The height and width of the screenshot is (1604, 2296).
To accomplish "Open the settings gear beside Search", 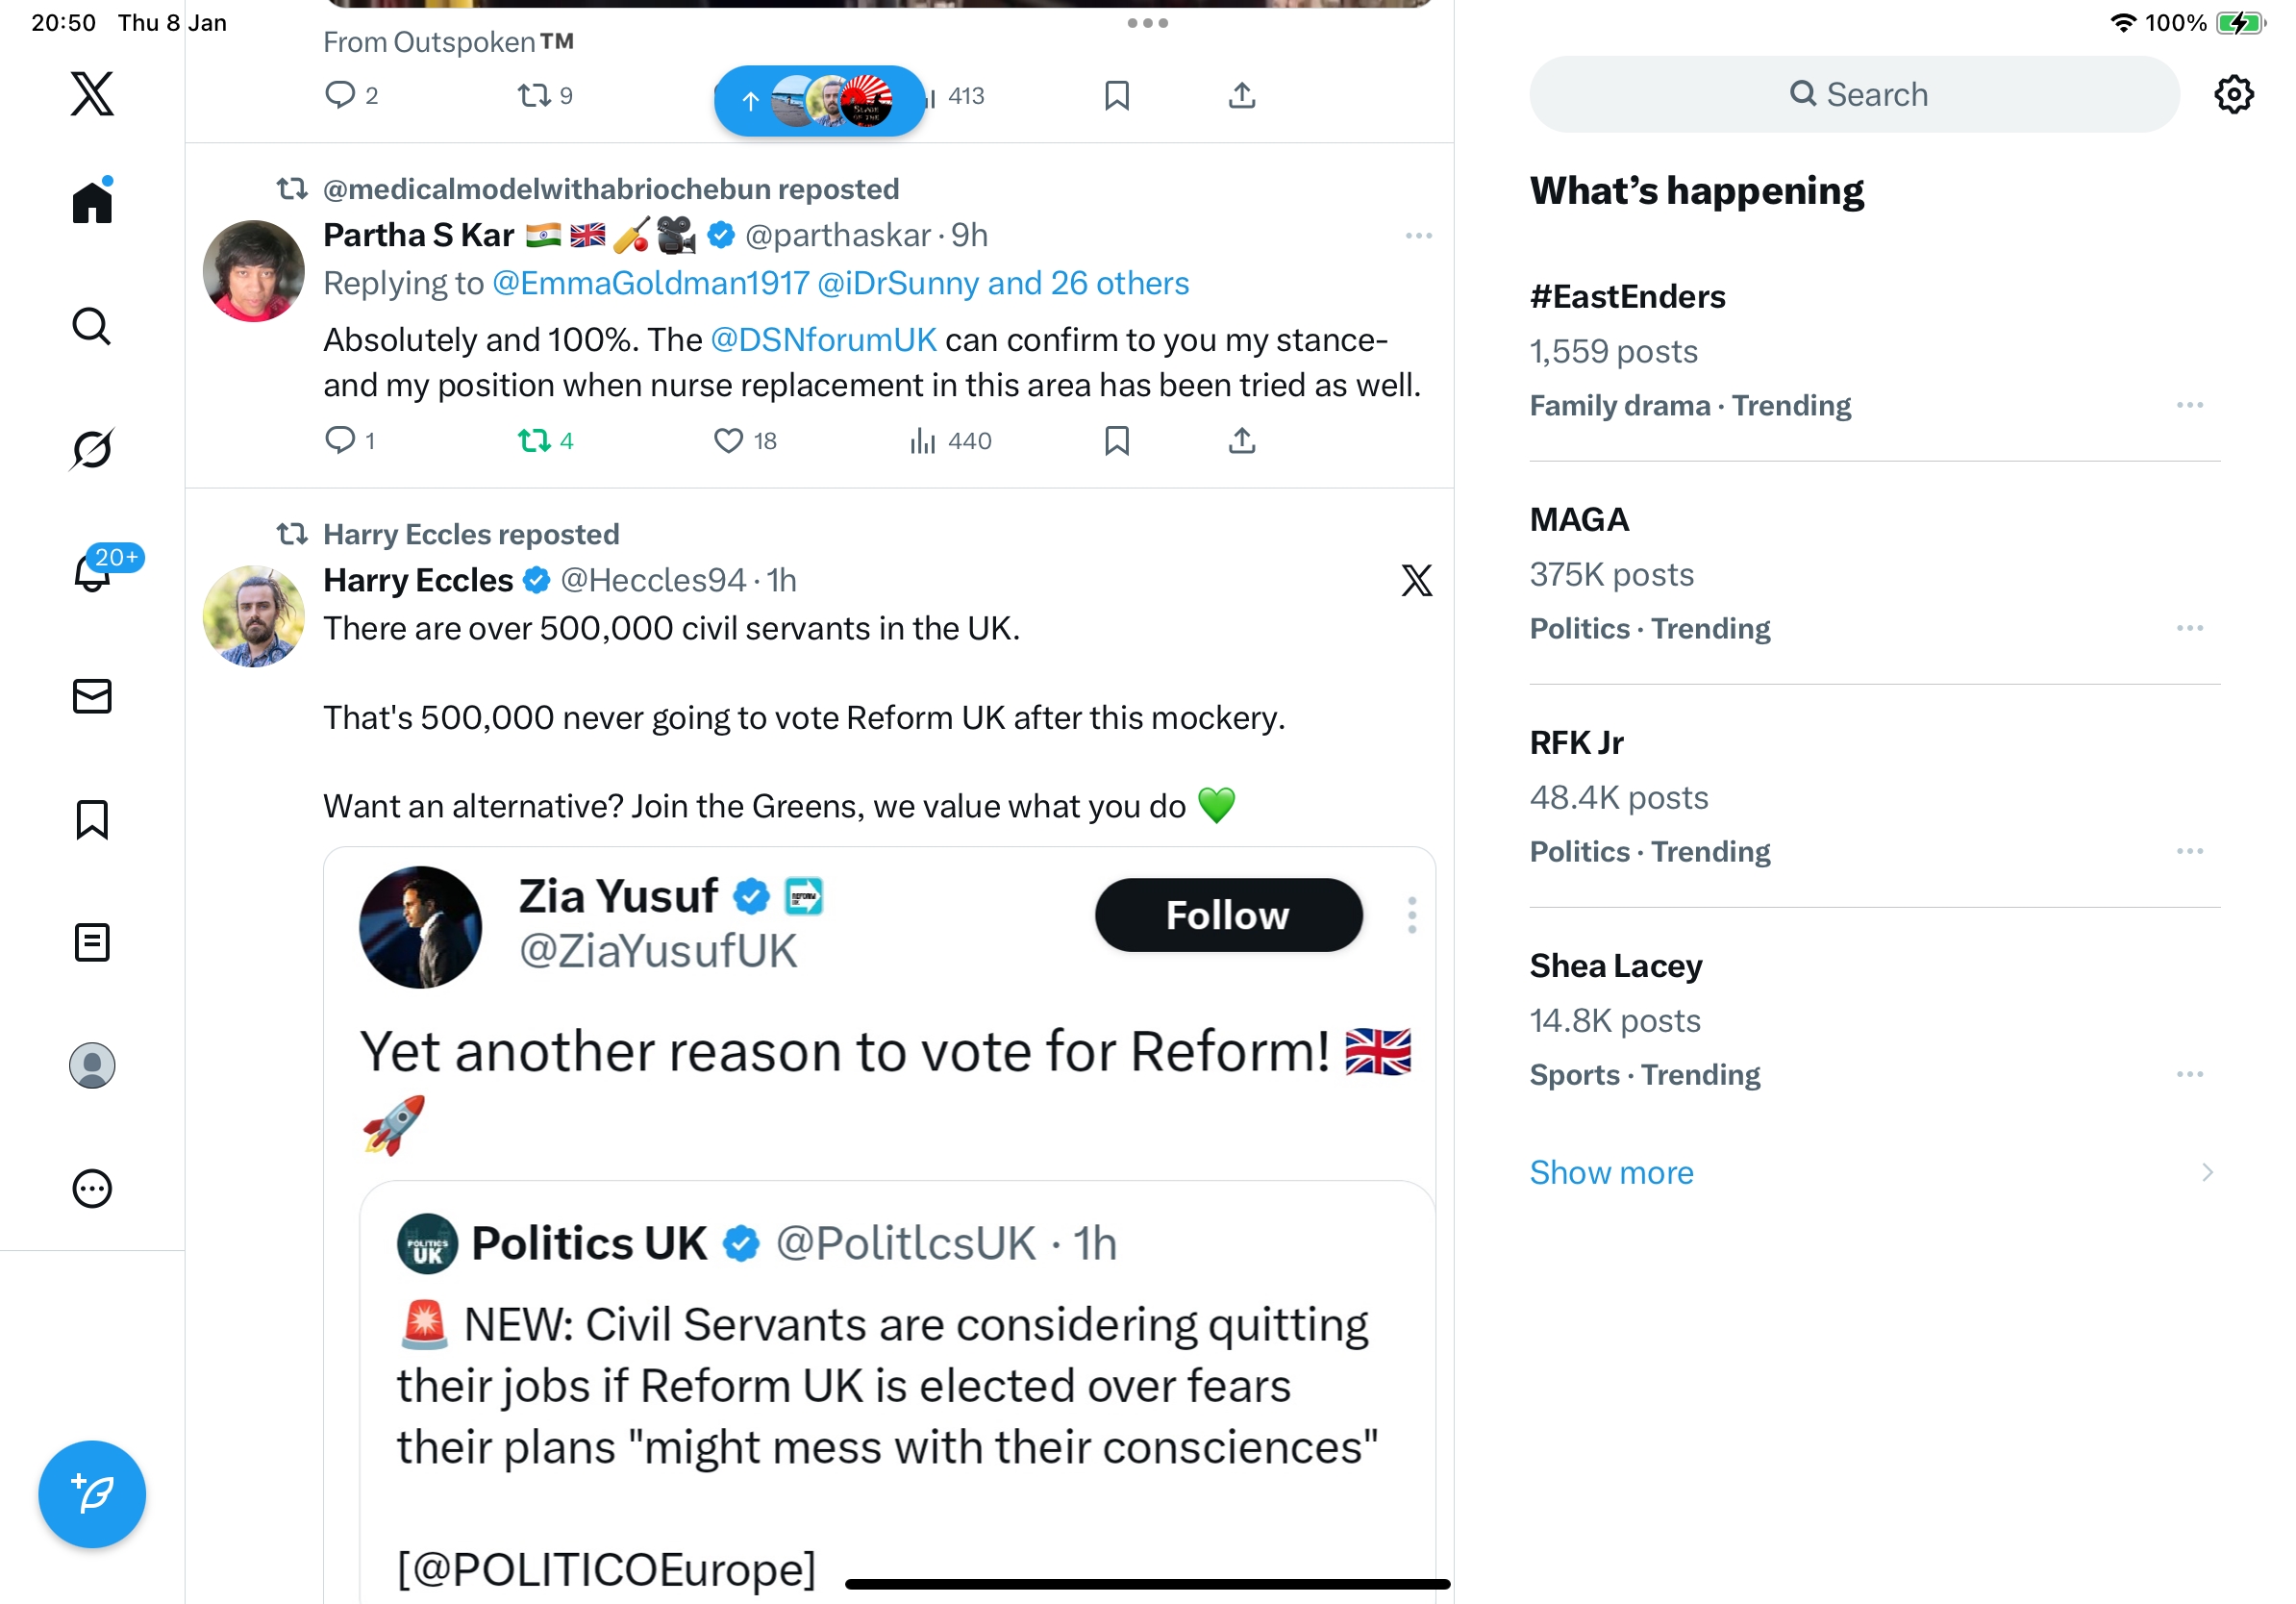I will click(x=2233, y=94).
